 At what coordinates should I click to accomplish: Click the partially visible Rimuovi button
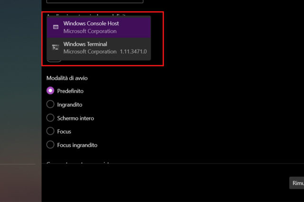pos(297,183)
